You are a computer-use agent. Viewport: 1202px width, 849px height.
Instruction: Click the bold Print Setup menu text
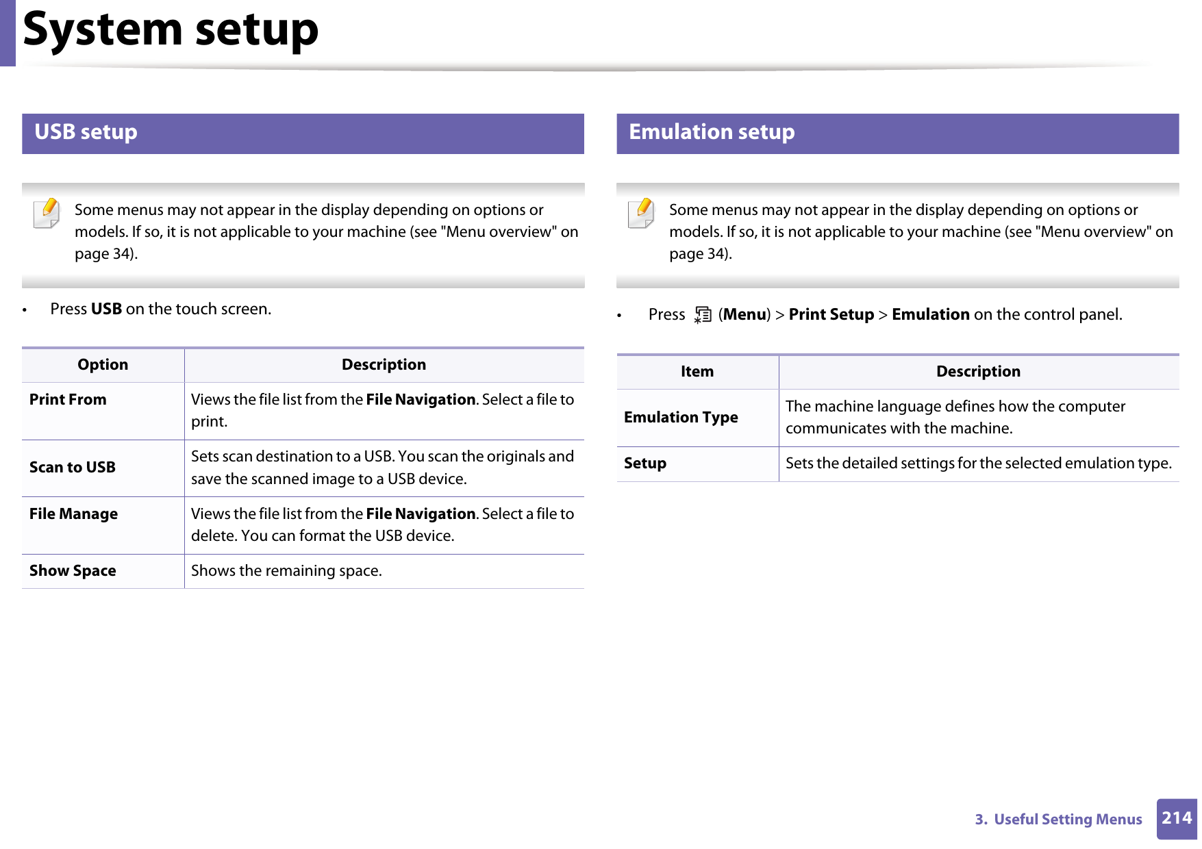(831, 315)
